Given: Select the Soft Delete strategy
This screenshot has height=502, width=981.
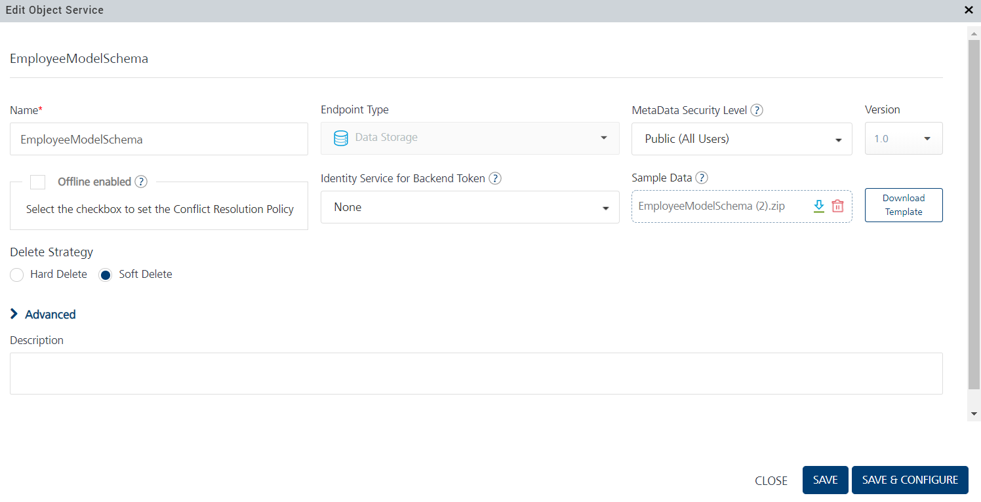Looking at the screenshot, I should point(106,275).
